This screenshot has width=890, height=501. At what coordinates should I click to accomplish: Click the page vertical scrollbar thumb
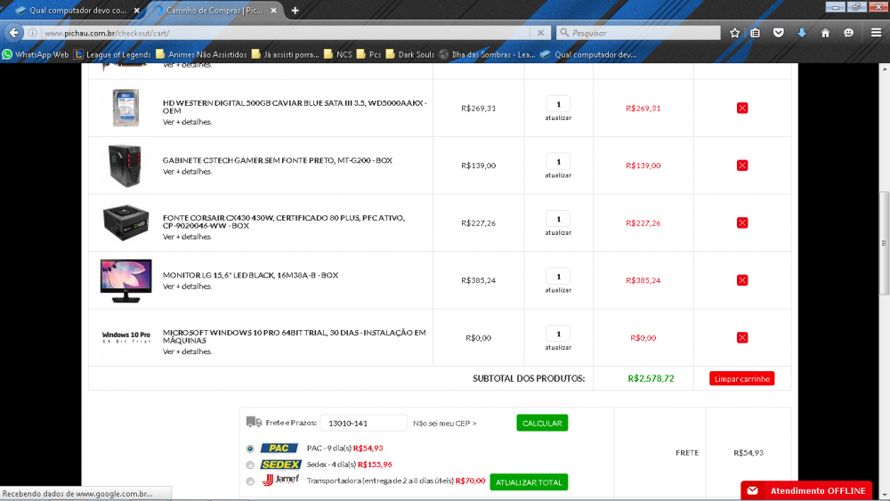click(x=885, y=244)
